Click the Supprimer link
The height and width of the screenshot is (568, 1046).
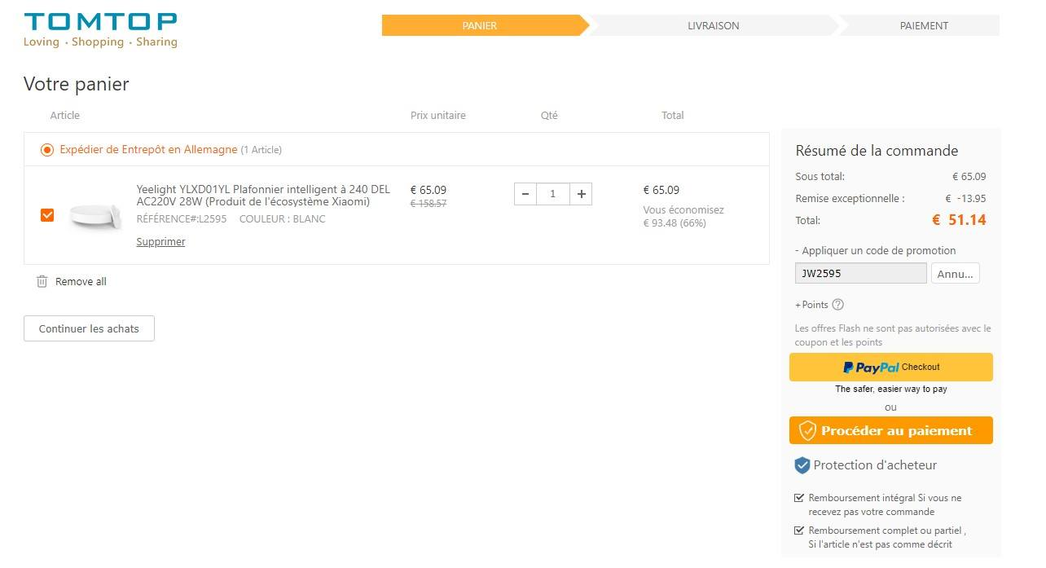[x=160, y=242]
